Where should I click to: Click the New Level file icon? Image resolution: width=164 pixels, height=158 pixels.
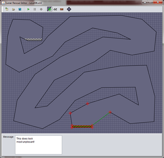[7, 9]
